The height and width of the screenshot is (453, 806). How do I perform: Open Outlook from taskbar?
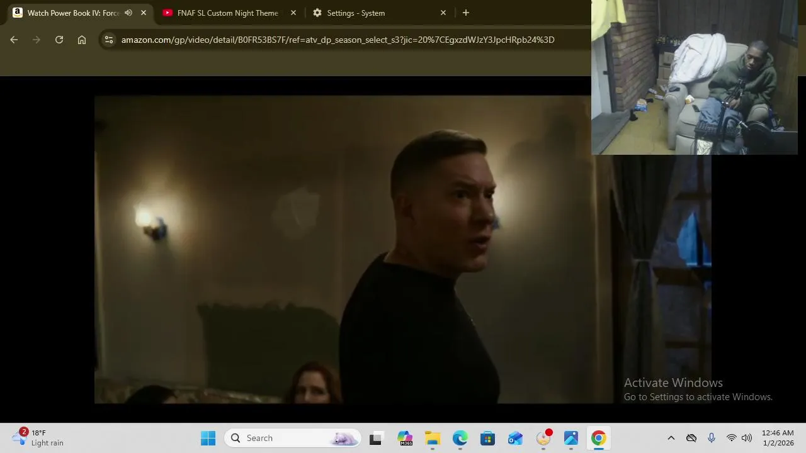[x=516, y=438]
